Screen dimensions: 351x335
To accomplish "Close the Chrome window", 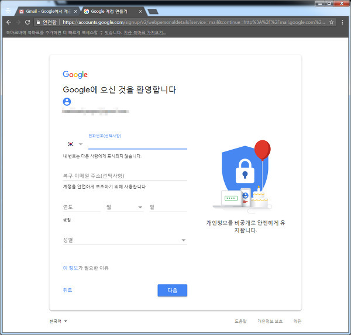I will tap(342, 4).
